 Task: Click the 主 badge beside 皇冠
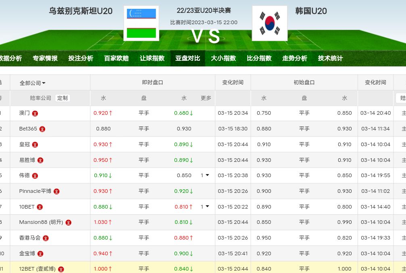(35, 145)
